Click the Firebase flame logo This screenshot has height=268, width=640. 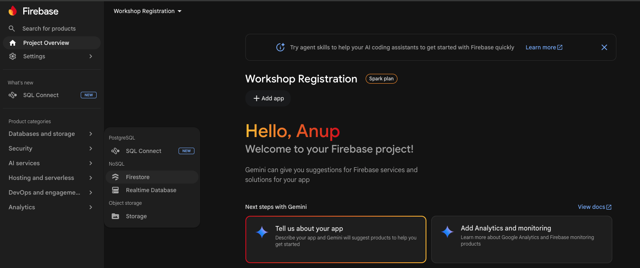tap(13, 11)
